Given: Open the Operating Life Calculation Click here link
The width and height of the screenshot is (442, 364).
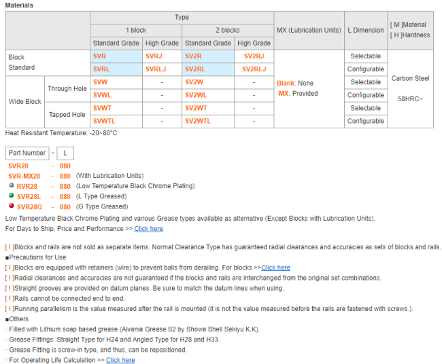Looking at the screenshot, I should tap(120, 360).
